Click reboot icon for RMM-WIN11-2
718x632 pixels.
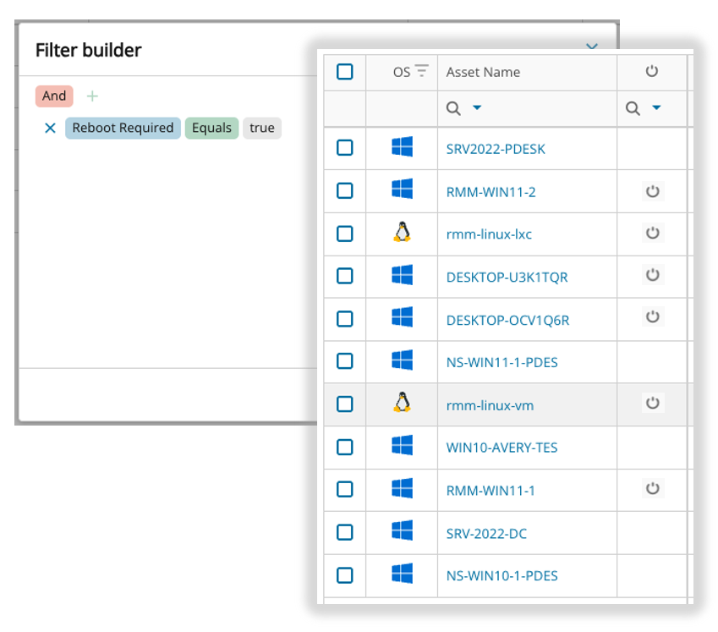point(651,191)
